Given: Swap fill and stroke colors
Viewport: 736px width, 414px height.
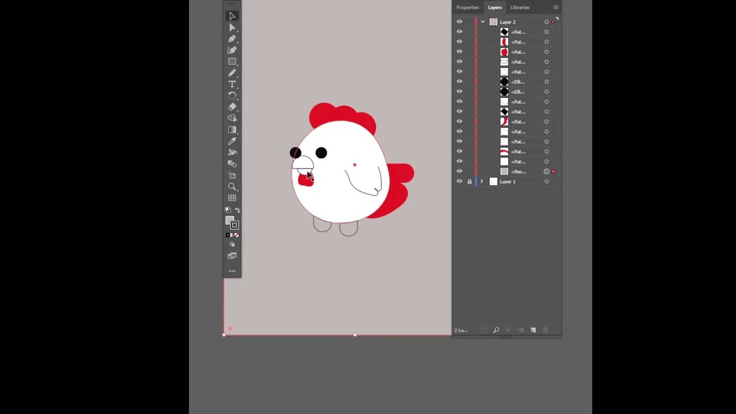Looking at the screenshot, I should pyautogui.click(x=237, y=210).
